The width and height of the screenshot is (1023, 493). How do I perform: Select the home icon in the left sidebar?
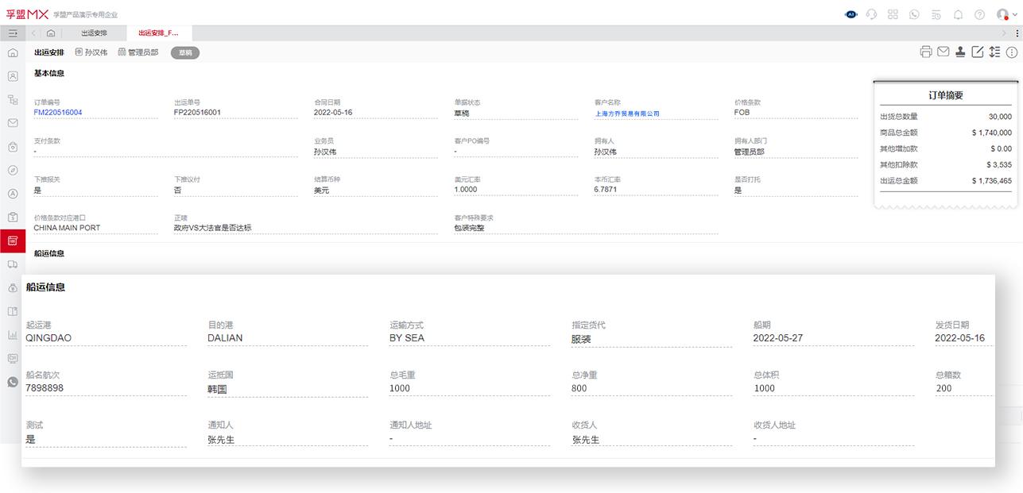[x=13, y=52]
